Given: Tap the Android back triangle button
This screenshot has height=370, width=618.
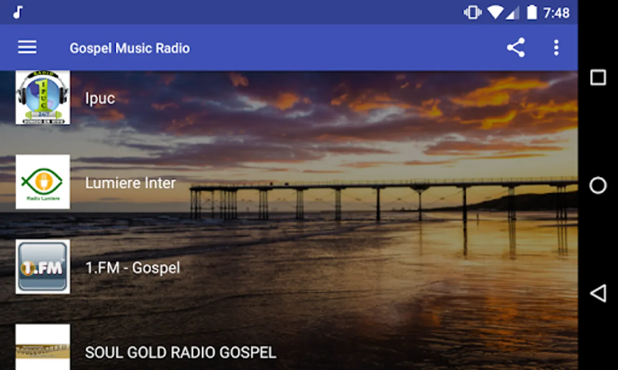Looking at the screenshot, I should coord(598,293).
